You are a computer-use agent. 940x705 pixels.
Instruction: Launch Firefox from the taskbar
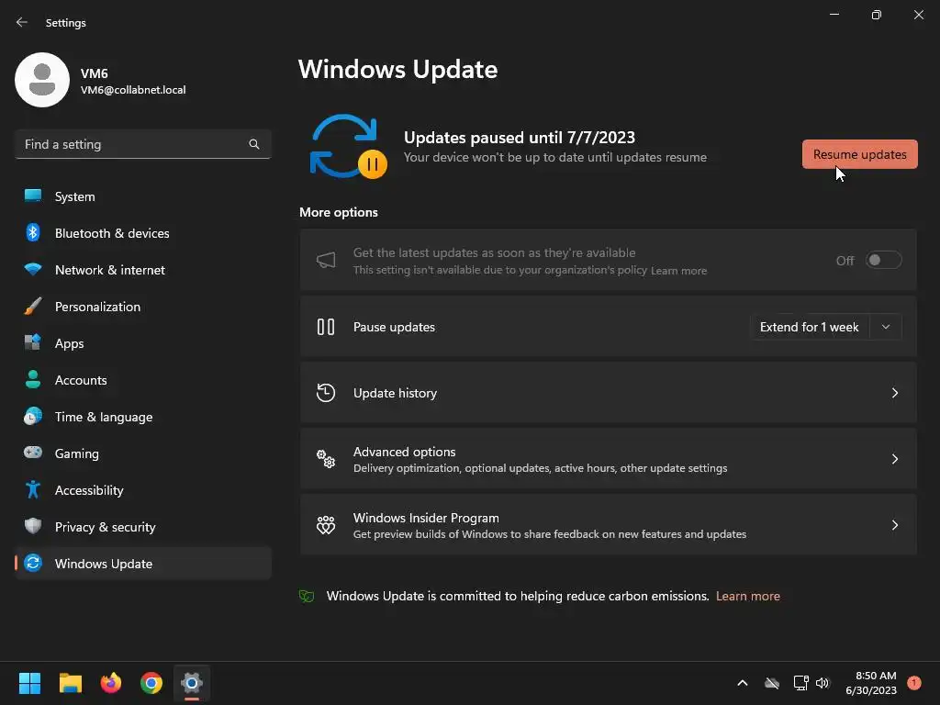coord(111,683)
